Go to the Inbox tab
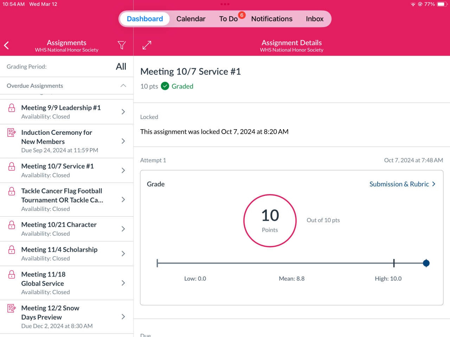Screen dimensions: 450x337 point(314,19)
